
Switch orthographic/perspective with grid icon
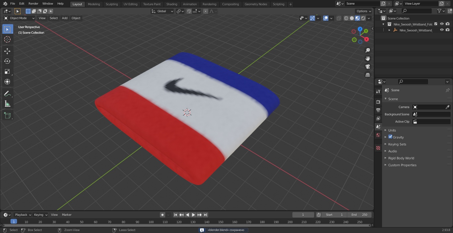pos(367,75)
